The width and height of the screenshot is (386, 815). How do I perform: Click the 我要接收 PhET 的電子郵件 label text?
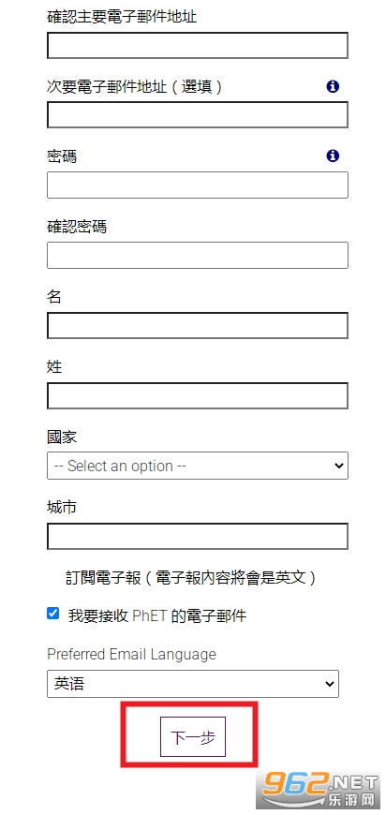click(x=156, y=616)
